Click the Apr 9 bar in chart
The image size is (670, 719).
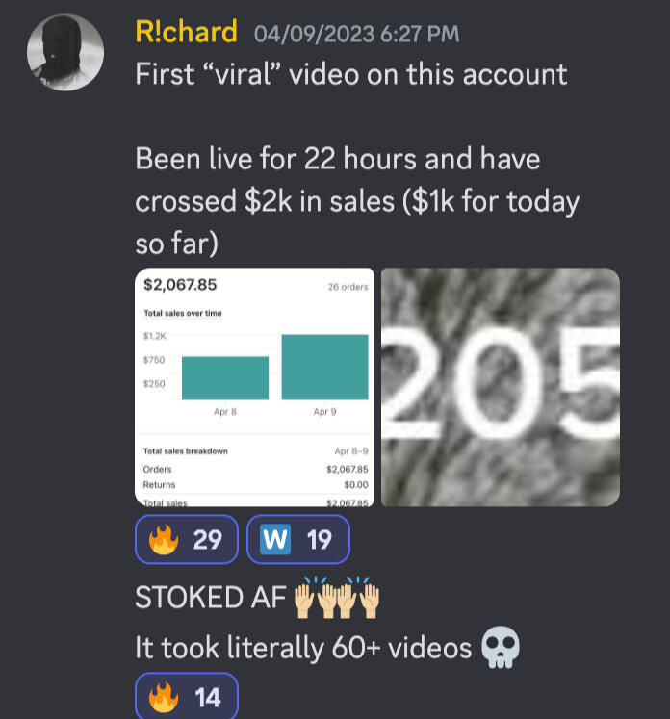point(324,367)
